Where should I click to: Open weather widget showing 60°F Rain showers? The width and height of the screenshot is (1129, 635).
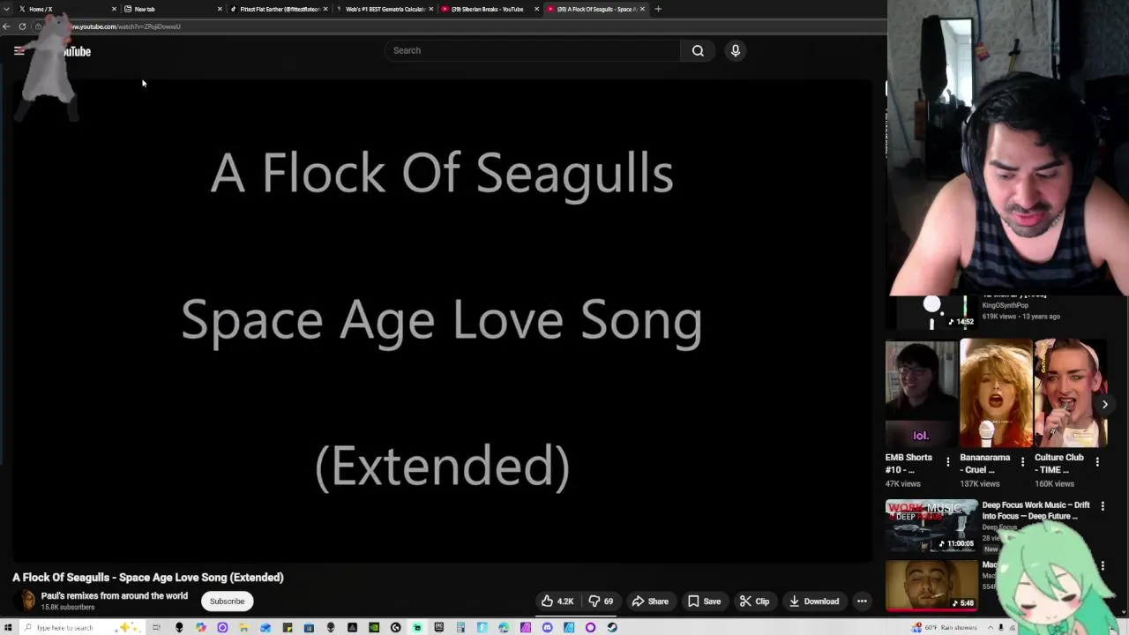pyautogui.click(x=944, y=627)
